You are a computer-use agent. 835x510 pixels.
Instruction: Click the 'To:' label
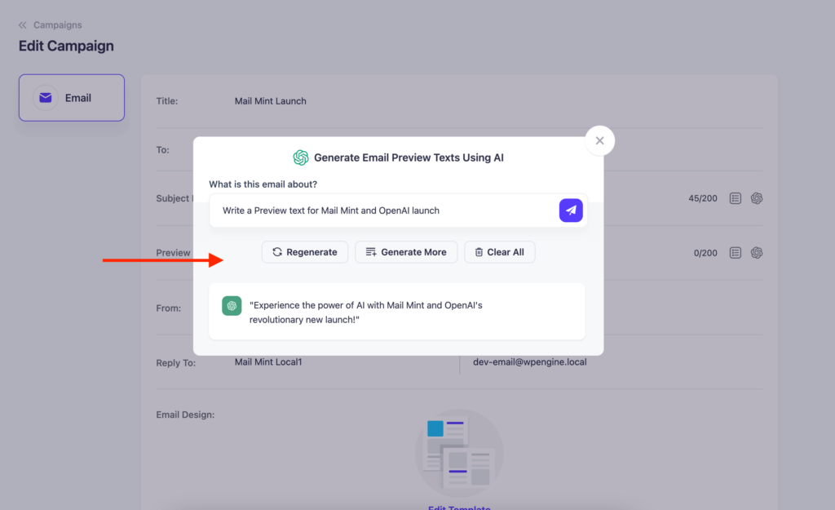click(162, 150)
